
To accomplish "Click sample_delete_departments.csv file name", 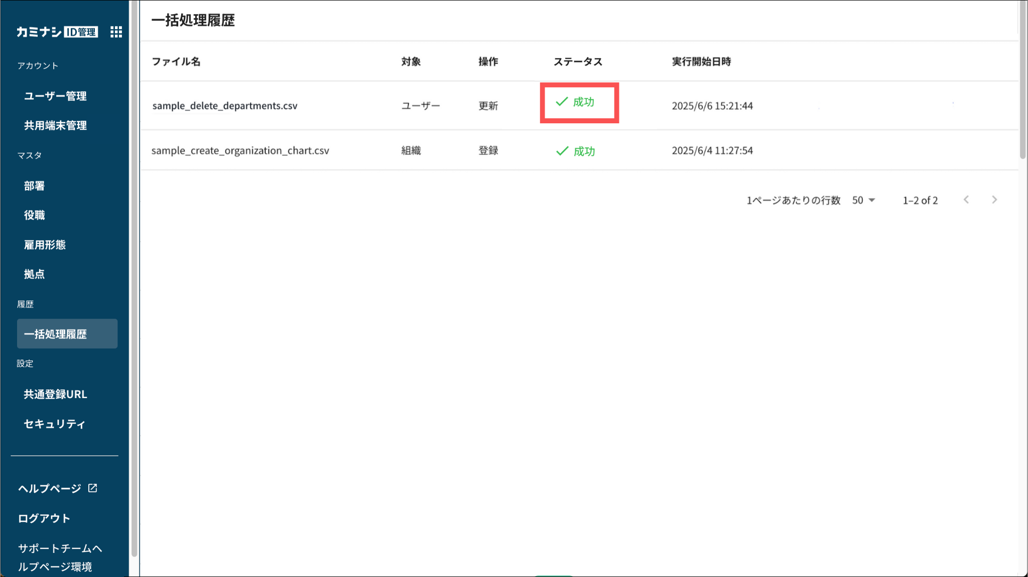I will [224, 106].
